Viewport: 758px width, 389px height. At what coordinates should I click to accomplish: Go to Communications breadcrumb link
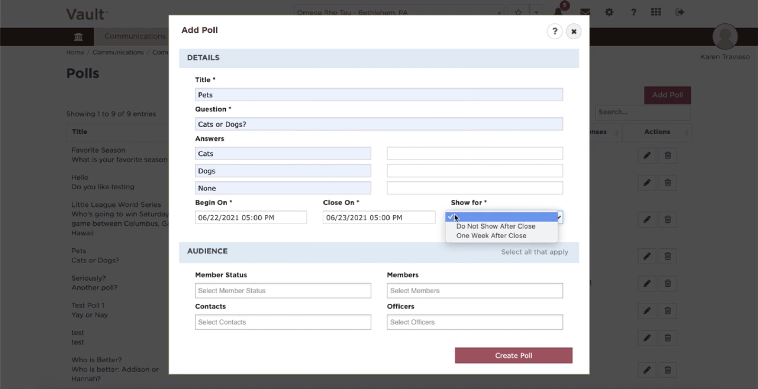(118, 52)
